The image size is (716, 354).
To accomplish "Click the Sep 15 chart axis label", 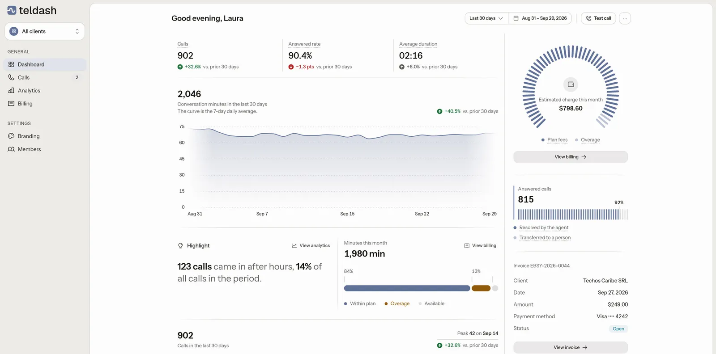I will pyautogui.click(x=347, y=214).
